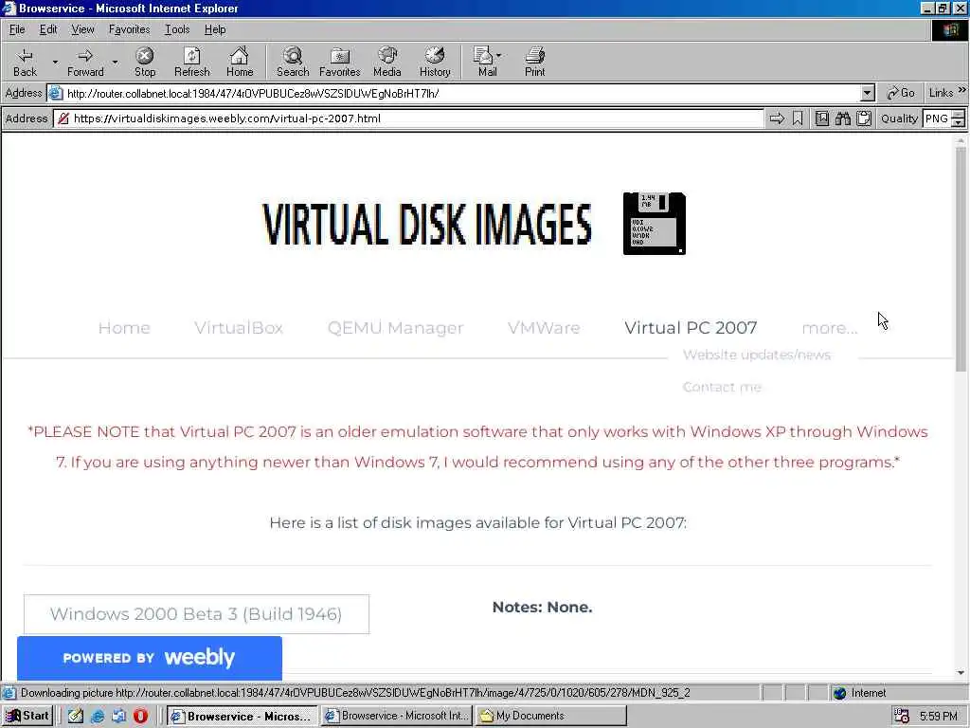Go to the VirtualBox nav link
970x728 pixels.
[x=239, y=327]
